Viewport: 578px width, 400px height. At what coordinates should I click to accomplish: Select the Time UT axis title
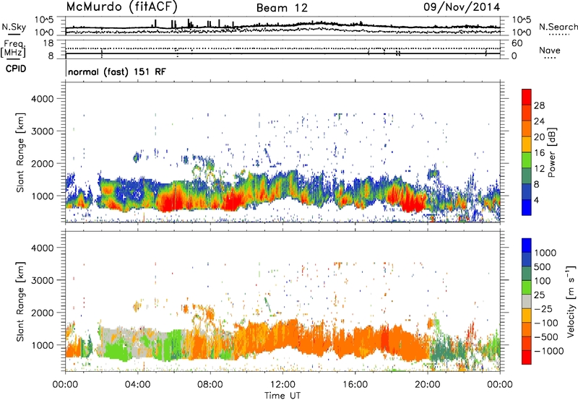[x=282, y=396]
